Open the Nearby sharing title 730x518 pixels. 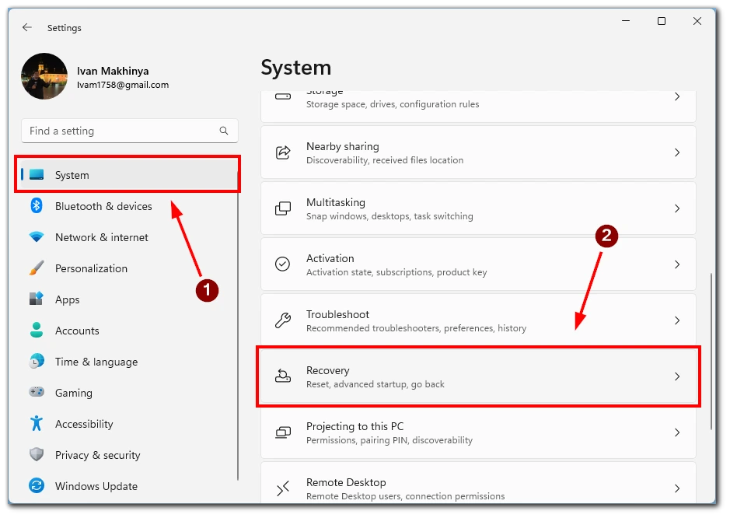pyautogui.click(x=343, y=146)
